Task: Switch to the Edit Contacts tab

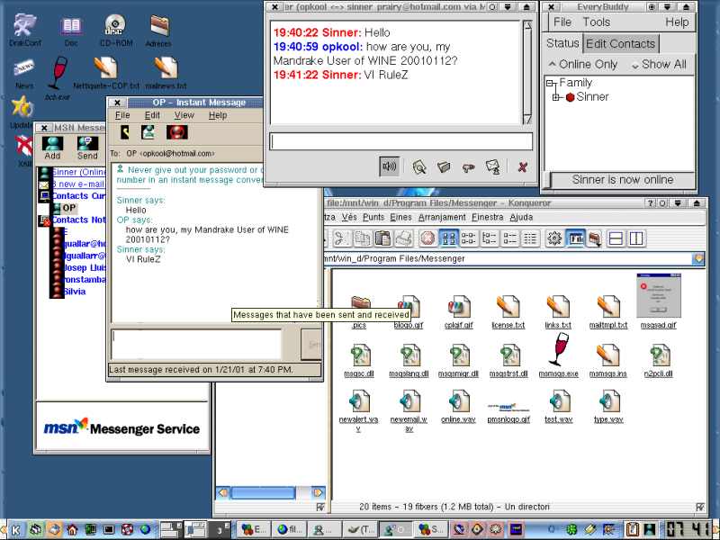Action: click(620, 44)
